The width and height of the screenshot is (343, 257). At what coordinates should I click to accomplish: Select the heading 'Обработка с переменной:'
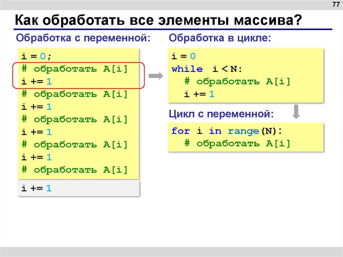click(83, 38)
